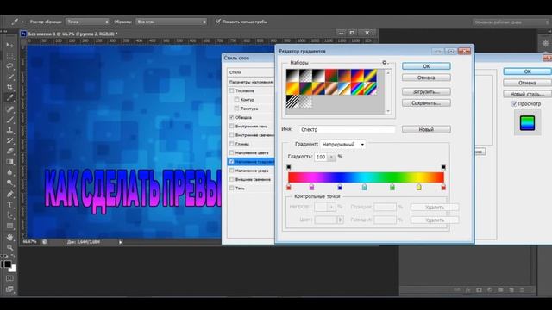Open the Гладкость value slider arrow
Screen dimensions: 552x310
coord(331,157)
